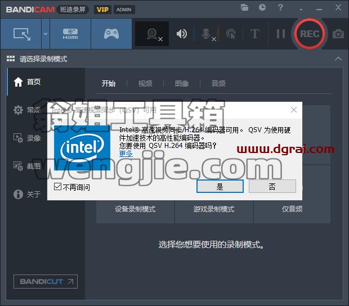Viewport: 349px width, 306px height.
Task: Click the 否 button in Intel dialog
Action: click(x=272, y=186)
